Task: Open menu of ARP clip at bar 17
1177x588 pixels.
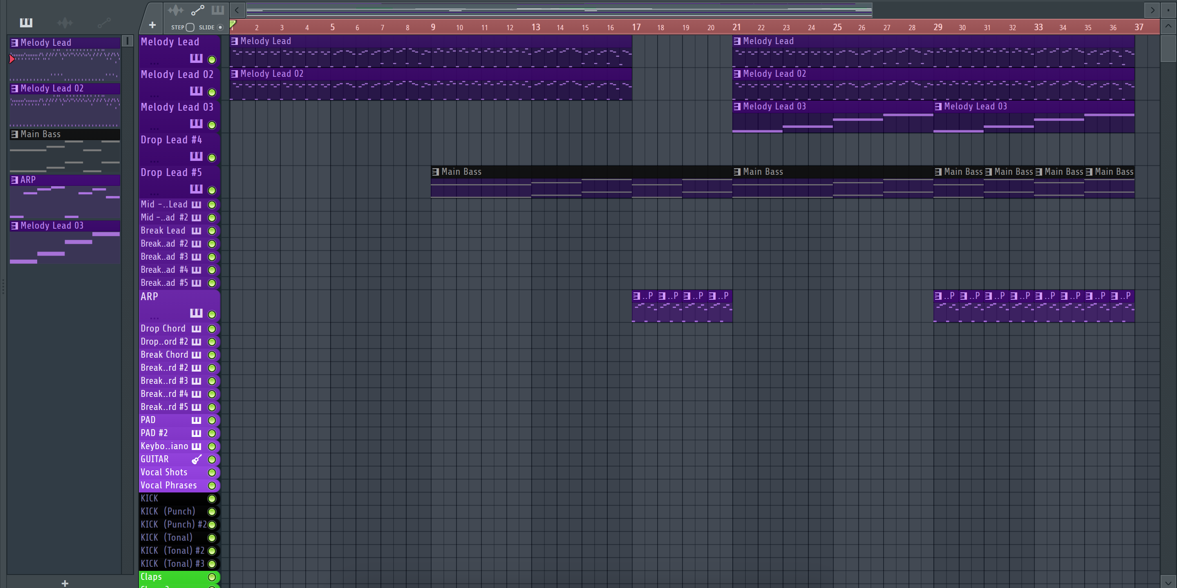Action: click(636, 296)
